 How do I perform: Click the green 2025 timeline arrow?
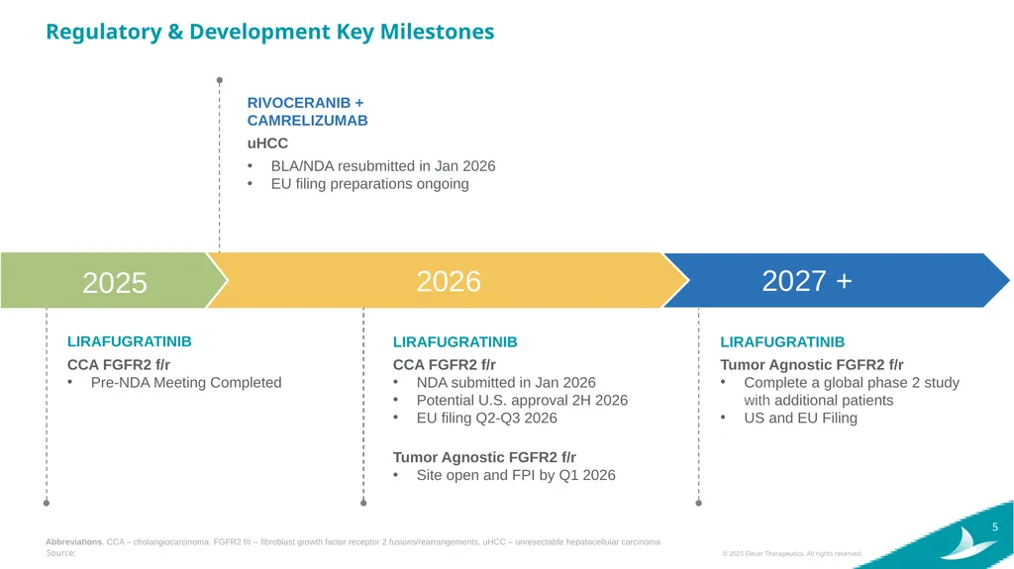pyautogui.click(x=115, y=281)
